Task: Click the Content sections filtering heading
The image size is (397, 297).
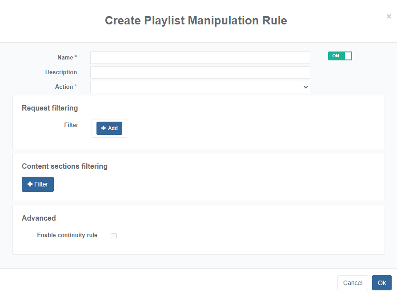Action: click(64, 166)
